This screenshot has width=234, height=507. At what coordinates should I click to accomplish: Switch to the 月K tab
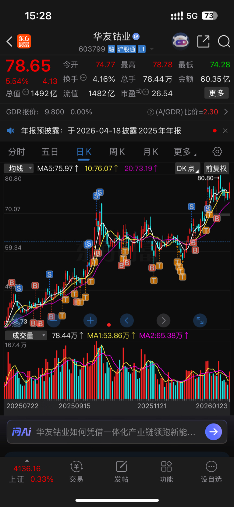(x=151, y=152)
